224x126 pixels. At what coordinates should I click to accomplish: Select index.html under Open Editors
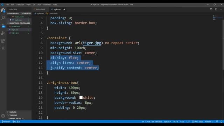(19, 17)
